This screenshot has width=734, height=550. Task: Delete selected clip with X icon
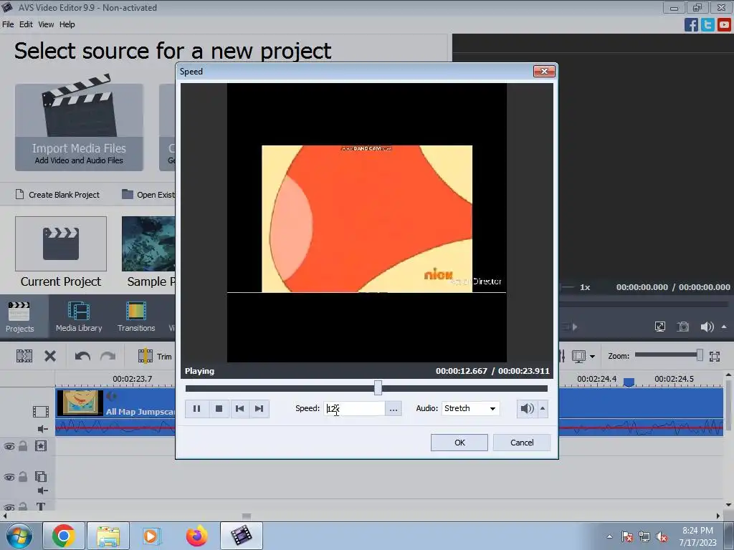pos(50,357)
